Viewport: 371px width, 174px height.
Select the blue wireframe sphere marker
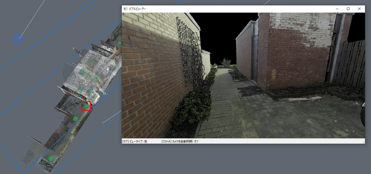tap(18, 39)
